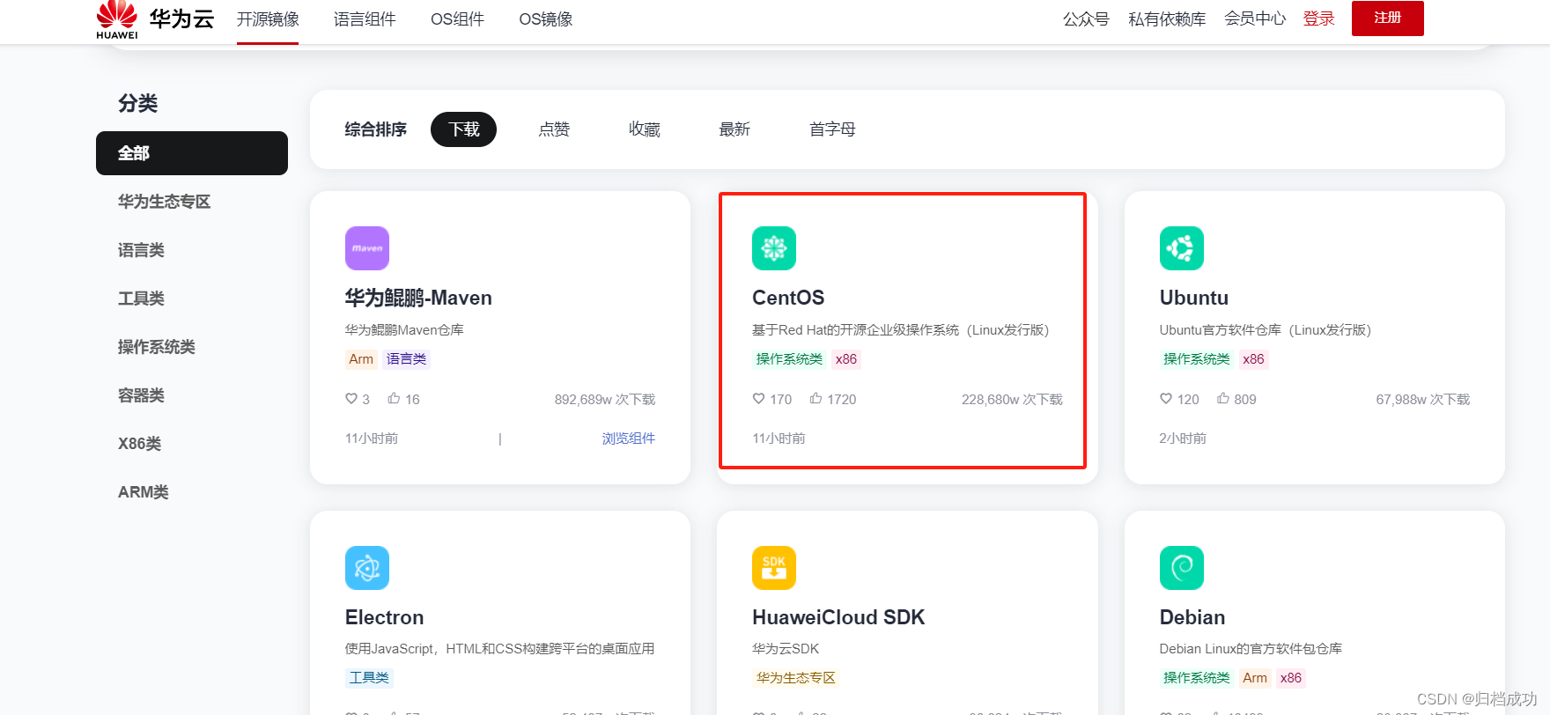Open the 语言组件 navigation tab
The width and height of the screenshot is (1550, 715).
click(x=365, y=19)
